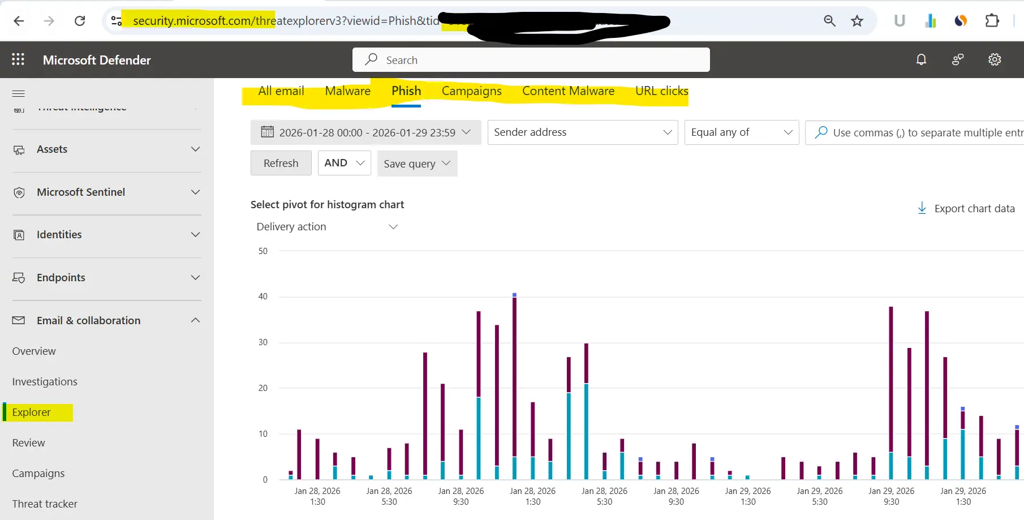Open the Endpoints sidebar icon
The height and width of the screenshot is (520, 1024).
click(19, 278)
